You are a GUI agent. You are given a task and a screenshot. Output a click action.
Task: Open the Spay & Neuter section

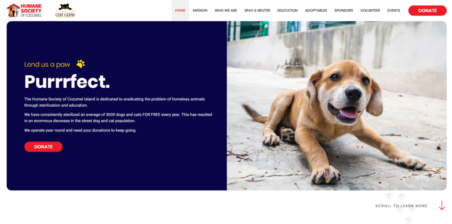coord(257,11)
